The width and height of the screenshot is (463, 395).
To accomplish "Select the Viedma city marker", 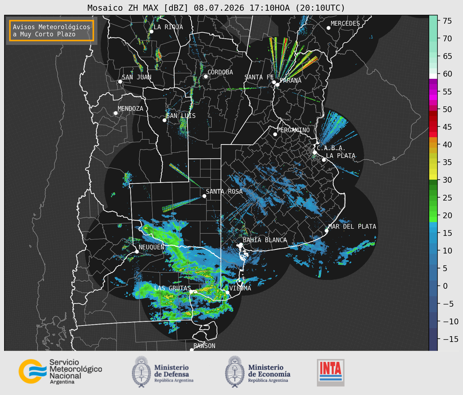I will click(x=227, y=292).
